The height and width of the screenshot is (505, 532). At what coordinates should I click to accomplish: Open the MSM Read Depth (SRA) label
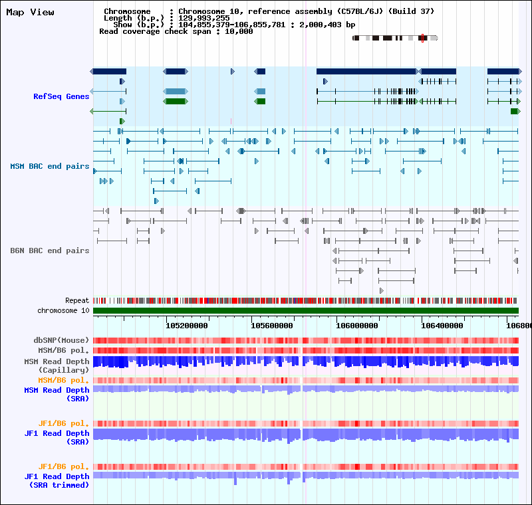(57, 394)
